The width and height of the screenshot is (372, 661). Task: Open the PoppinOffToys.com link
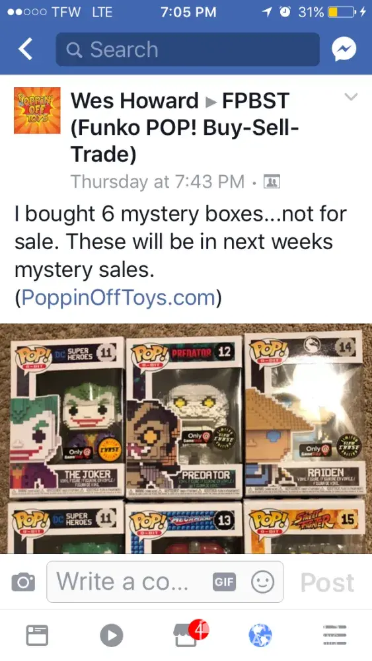pyautogui.click(x=119, y=297)
